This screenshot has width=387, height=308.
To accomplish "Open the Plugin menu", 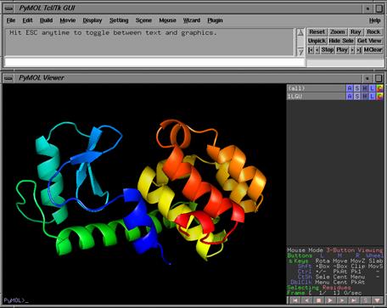I will (215, 20).
